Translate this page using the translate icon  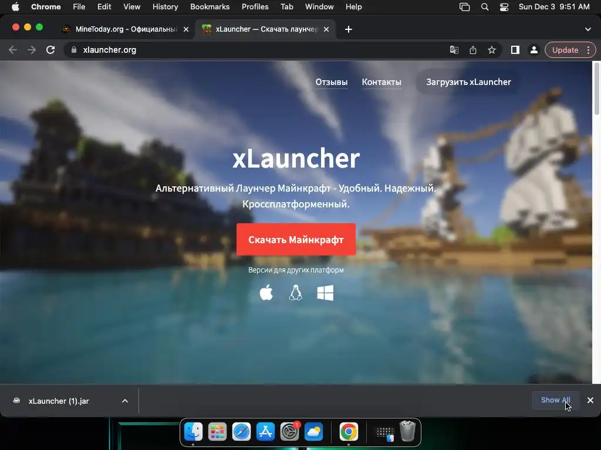[x=454, y=50]
